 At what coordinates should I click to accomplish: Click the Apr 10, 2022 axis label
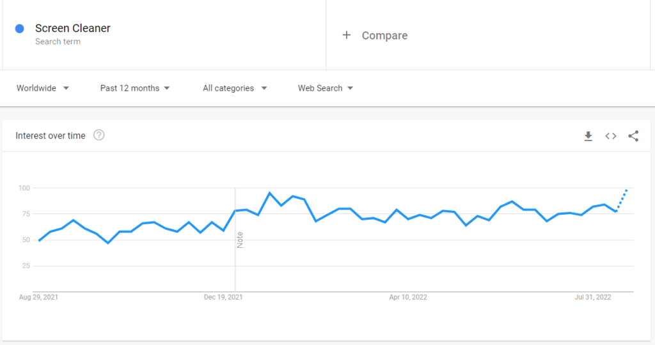point(408,297)
